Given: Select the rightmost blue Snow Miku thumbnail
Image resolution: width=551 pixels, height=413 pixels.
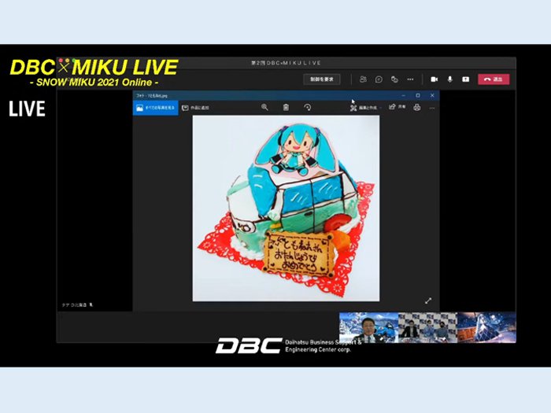Looking at the screenshot, I should [486, 328].
